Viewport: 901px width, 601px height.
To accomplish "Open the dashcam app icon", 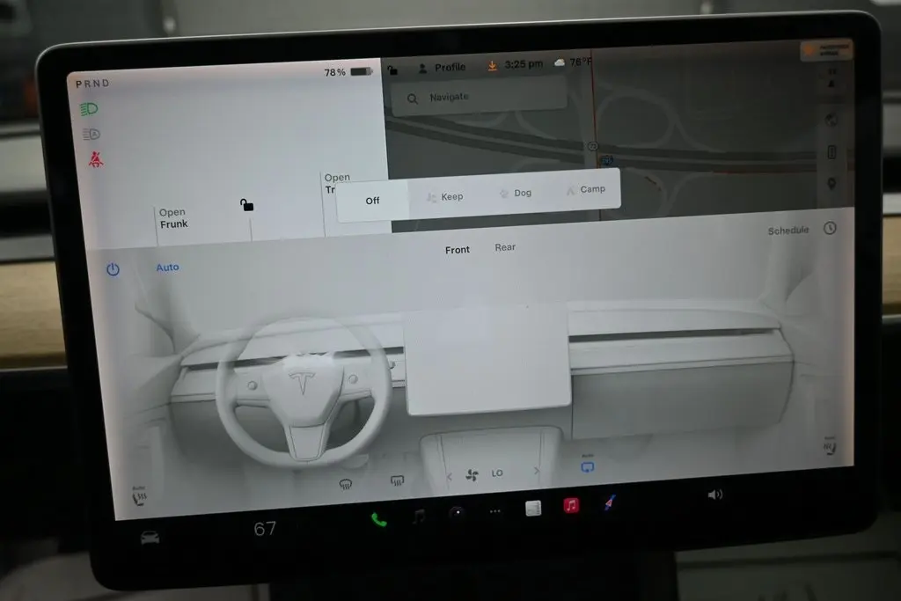I will tap(457, 513).
